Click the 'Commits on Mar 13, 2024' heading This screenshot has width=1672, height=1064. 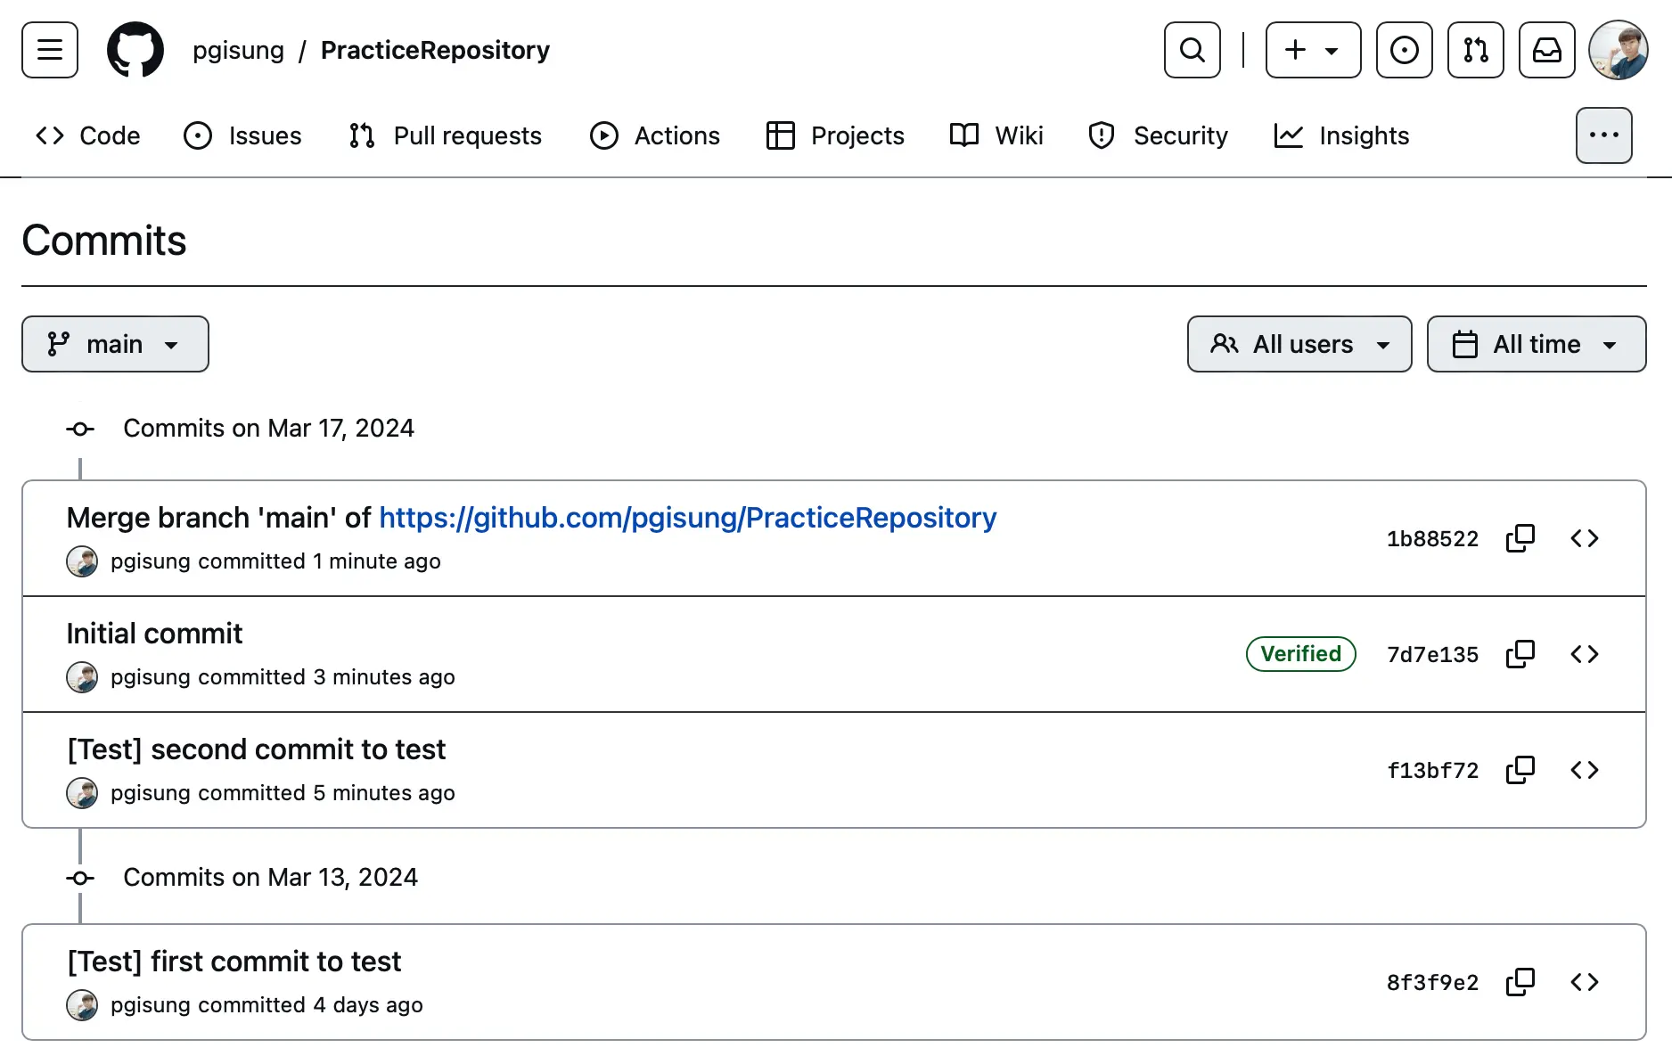pyautogui.click(x=270, y=878)
